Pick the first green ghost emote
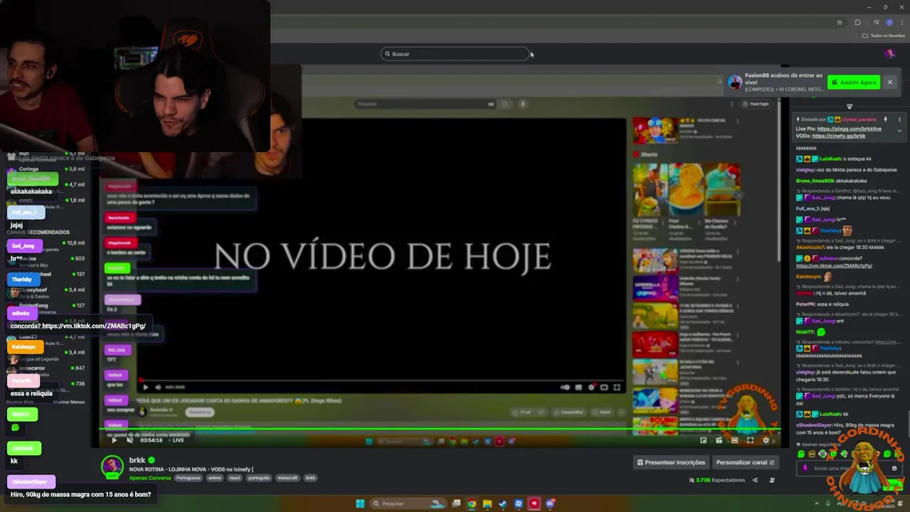 (801, 454)
